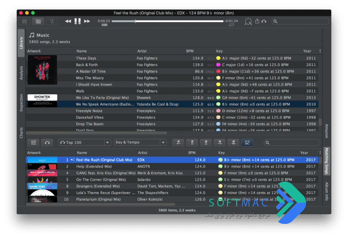Select the David Tort artwork thumbnail
Viewport: 348px width, 238px height.
(x=42, y=186)
